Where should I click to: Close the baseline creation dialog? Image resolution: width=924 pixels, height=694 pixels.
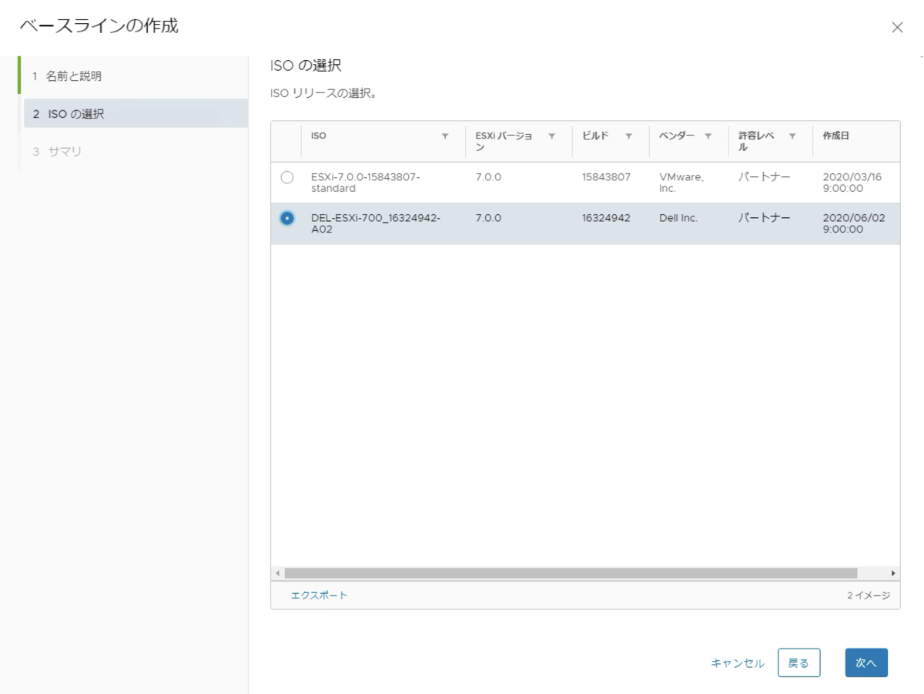click(896, 28)
